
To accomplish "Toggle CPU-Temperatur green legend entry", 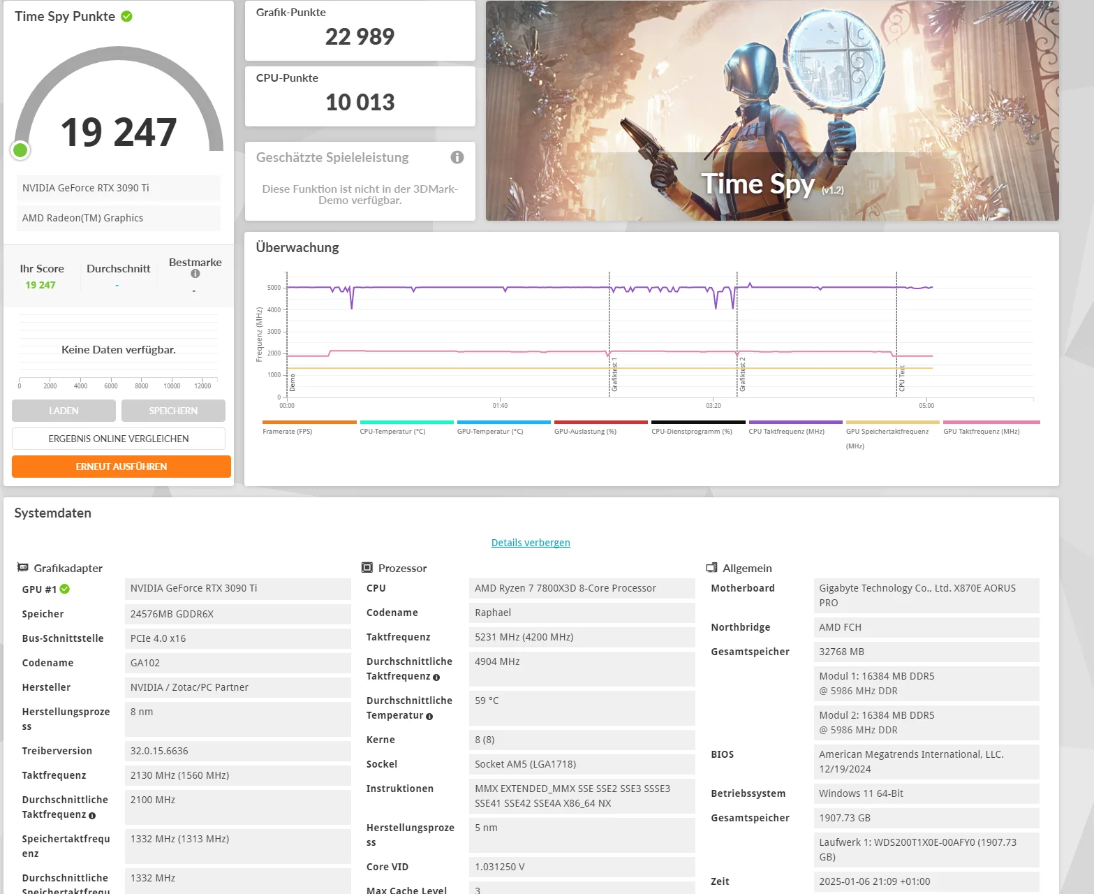I will click(x=406, y=427).
